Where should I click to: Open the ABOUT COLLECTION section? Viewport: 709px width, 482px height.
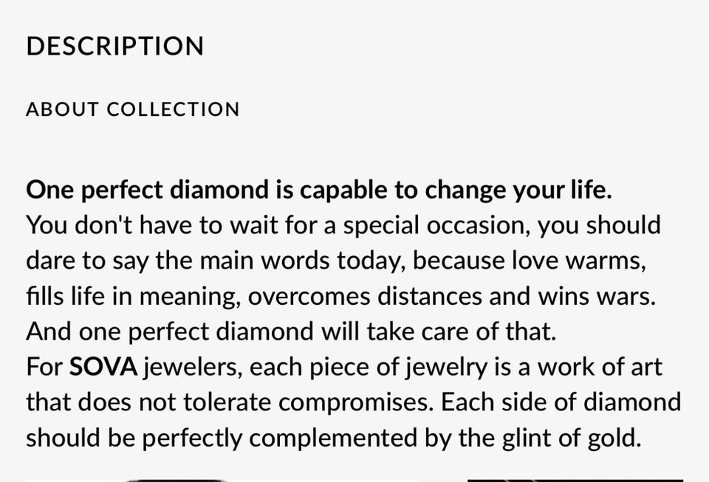[x=132, y=109]
